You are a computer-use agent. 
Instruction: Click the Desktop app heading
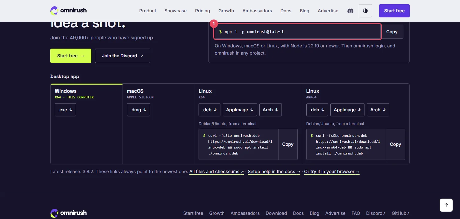point(65,76)
